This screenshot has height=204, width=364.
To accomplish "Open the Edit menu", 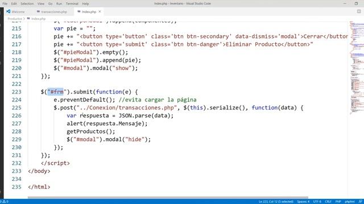I will [x=14, y=4].
